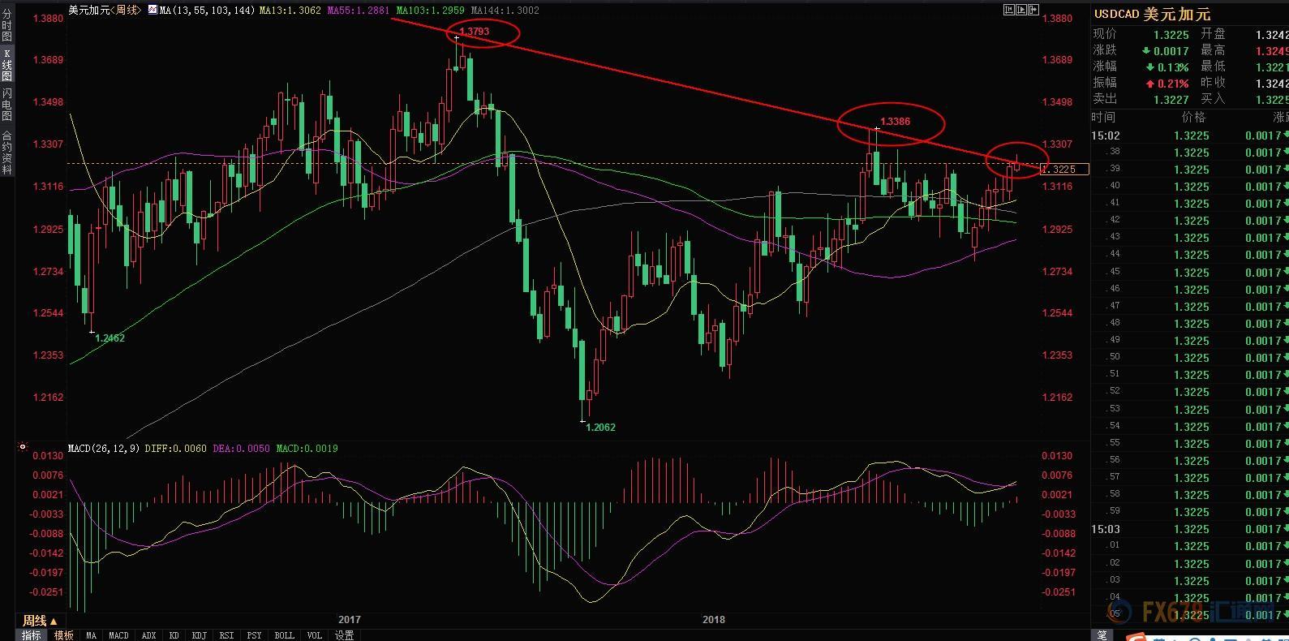Click the 1.3880 right axis top label

(x=1057, y=18)
